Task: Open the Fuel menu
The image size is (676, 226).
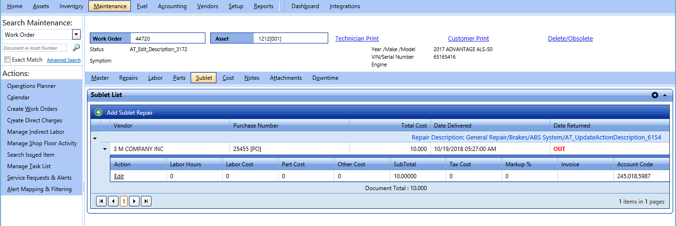Action: tap(142, 6)
